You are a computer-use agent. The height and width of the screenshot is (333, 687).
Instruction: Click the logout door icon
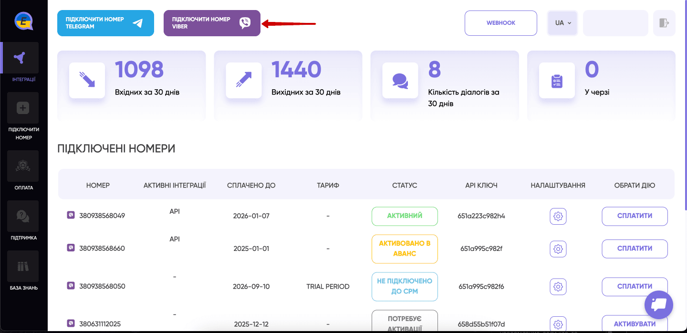click(664, 23)
